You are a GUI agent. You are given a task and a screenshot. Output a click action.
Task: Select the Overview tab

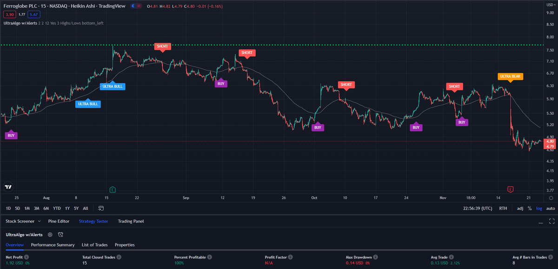(x=14, y=244)
